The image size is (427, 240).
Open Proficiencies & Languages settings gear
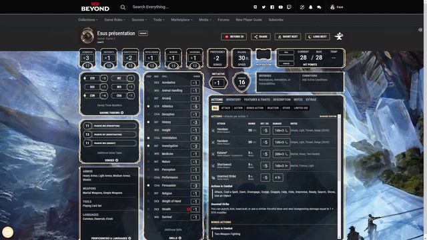tap(129, 238)
